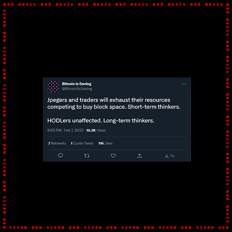232x232 pixels.
Task: Click the 8:05 PM timestamp
Action: tap(54, 130)
